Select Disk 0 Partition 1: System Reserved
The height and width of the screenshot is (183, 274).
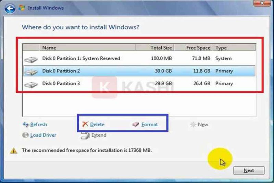(139, 58)
